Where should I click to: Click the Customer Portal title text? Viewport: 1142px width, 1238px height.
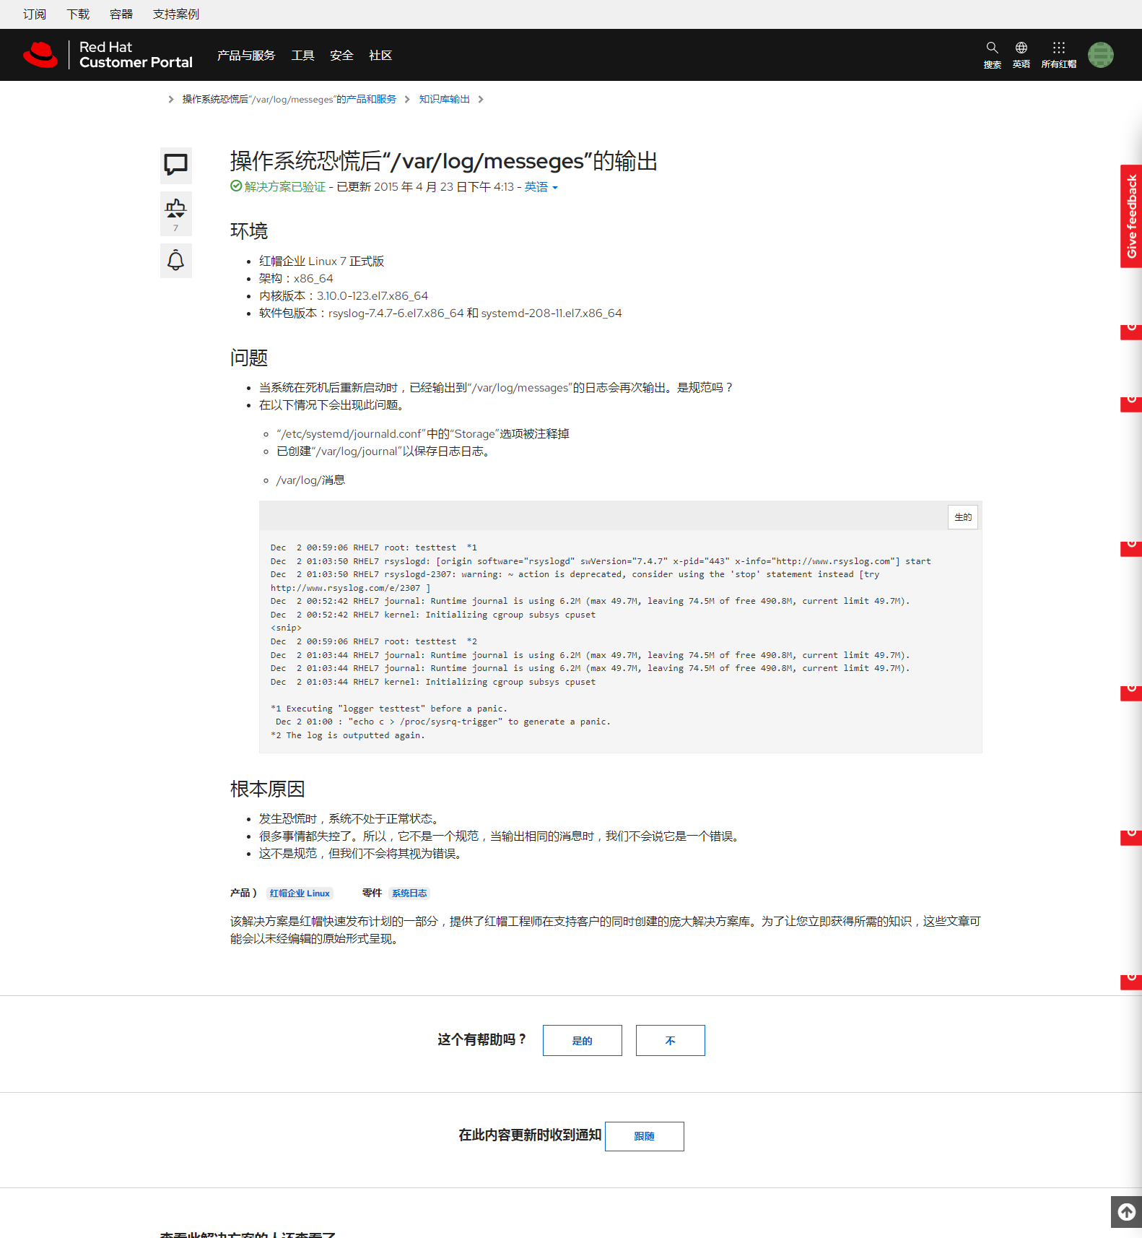(x=136, y=63)
